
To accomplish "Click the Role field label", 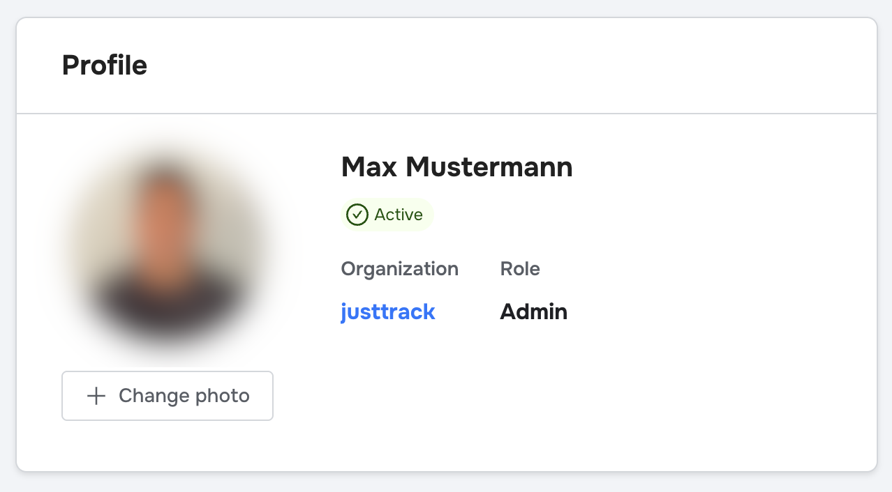I will click(x=520, y=269).
